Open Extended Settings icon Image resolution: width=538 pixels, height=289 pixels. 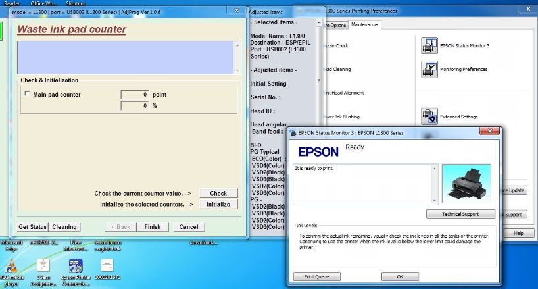tap(429, 116)
